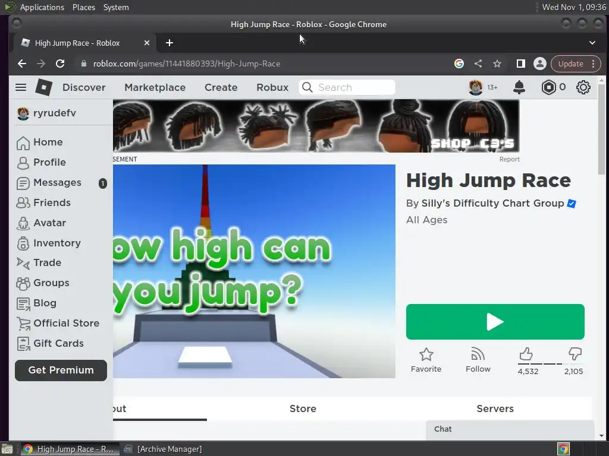The image size is (609, 456).
Task: Open Marketplace in the top nav
Action: coord(155,87)
